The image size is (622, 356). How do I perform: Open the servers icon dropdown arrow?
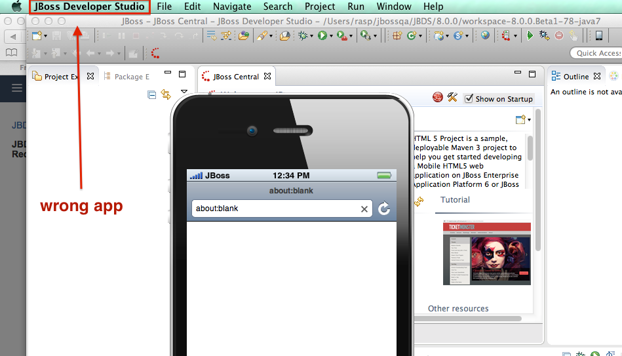[515, 36]
